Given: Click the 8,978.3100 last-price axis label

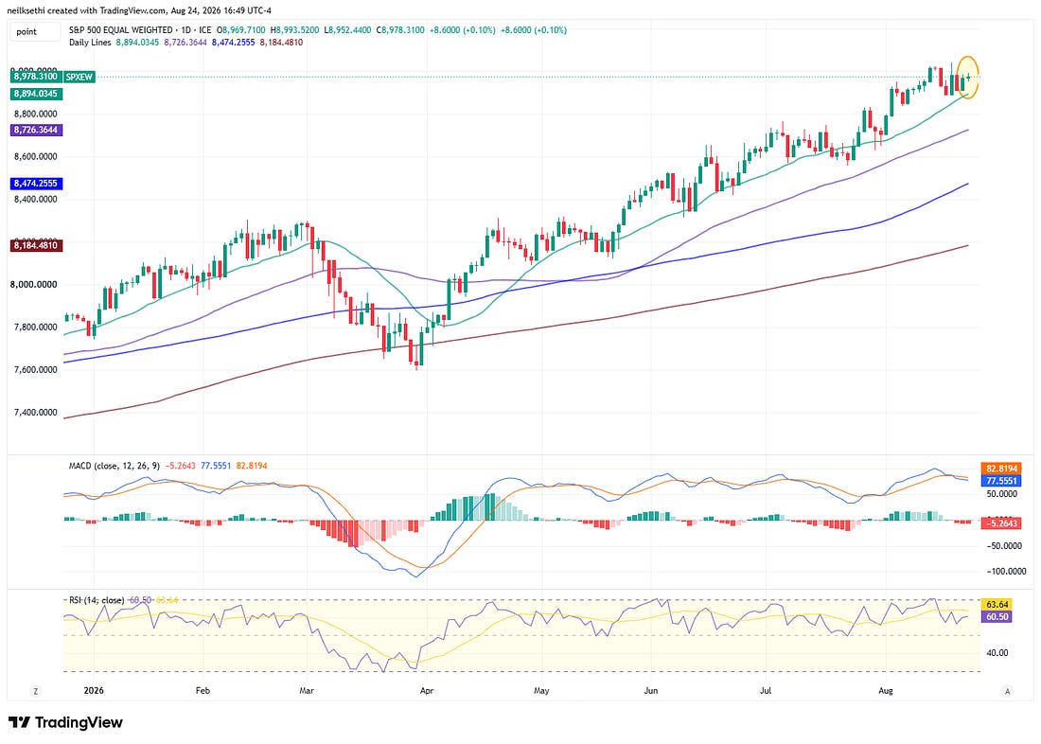Looking at the screenshot, I should [x=36, y=77].
